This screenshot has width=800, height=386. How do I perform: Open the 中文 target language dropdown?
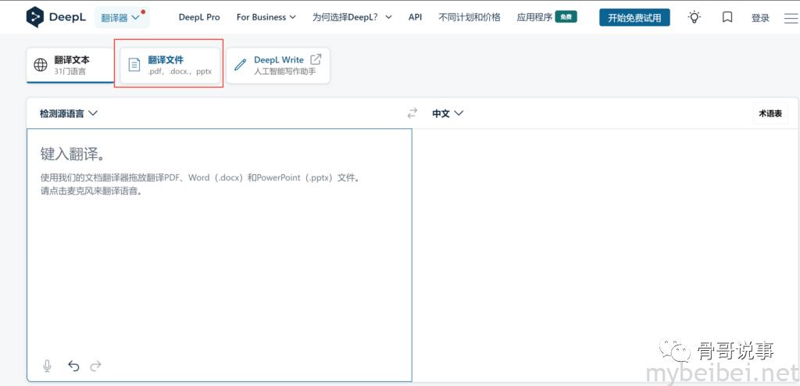point(448,113)
